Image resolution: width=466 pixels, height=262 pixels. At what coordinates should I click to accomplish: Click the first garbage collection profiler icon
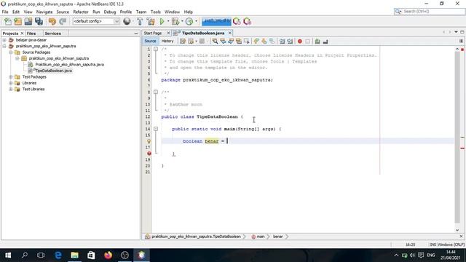point(237,21)
